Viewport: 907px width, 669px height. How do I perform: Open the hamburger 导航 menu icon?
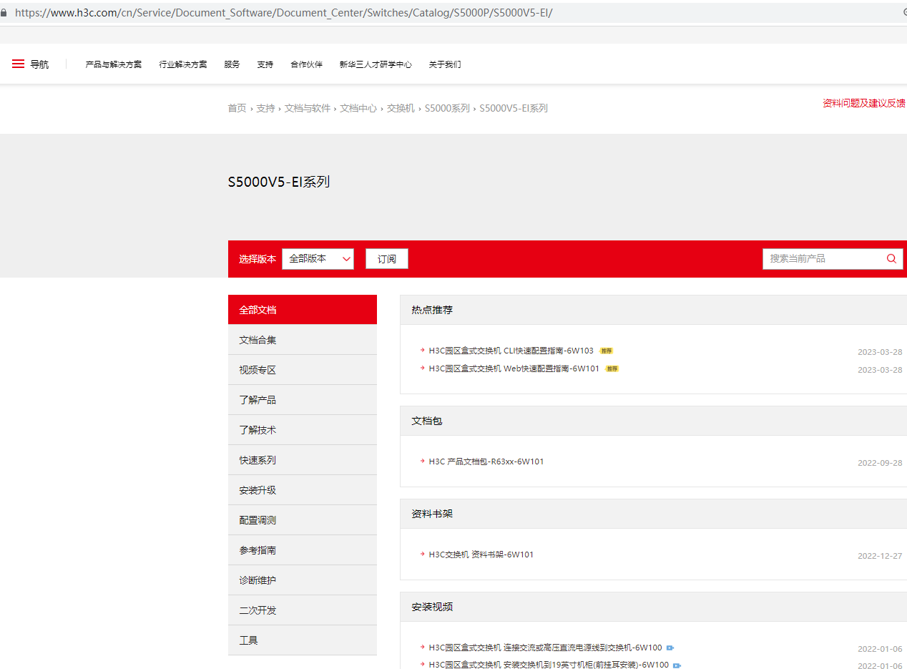pyautogui.click(x=18, y=64)
